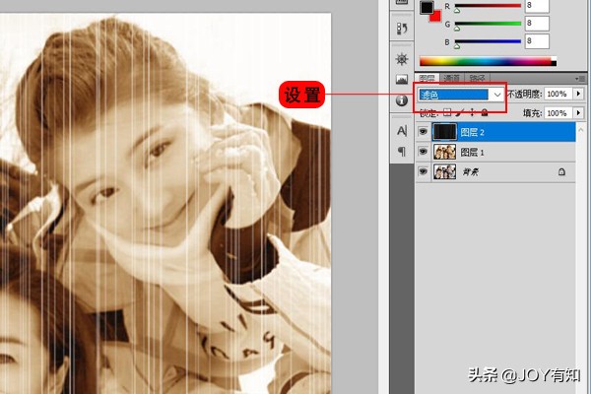Switch to the 图层 tab
This screenshot has width=591, height=394.
tap(427, 78)
